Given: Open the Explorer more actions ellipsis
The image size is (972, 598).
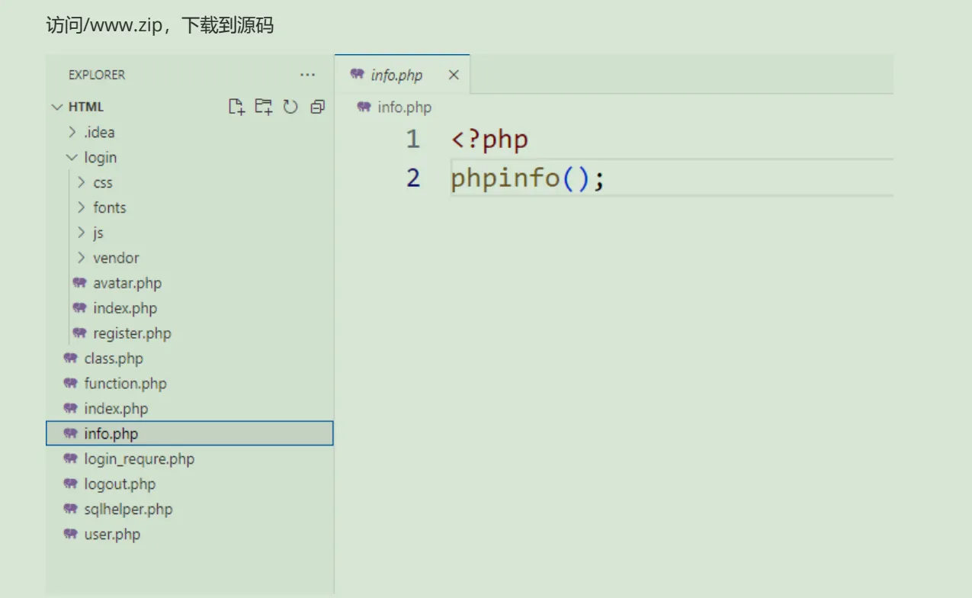Looking at the screenshot, I should pos(307,75).
